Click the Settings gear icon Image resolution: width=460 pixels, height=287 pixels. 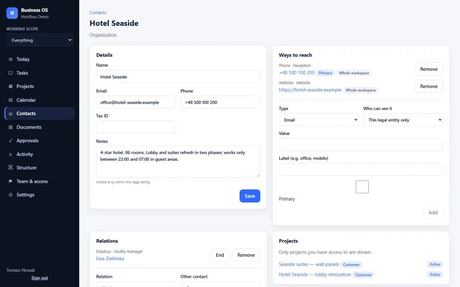[10, 195]
